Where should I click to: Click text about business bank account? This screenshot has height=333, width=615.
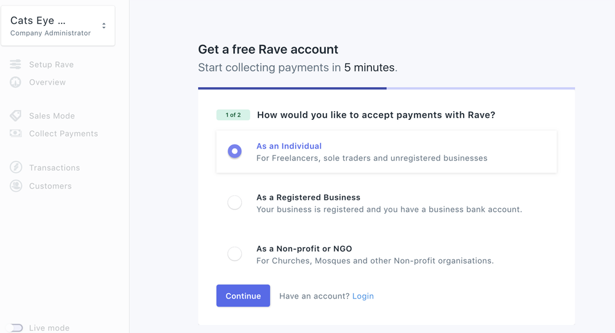pos(389,210)
